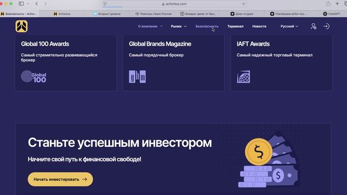Click the acfontus.com address bar

click(174, 4)
